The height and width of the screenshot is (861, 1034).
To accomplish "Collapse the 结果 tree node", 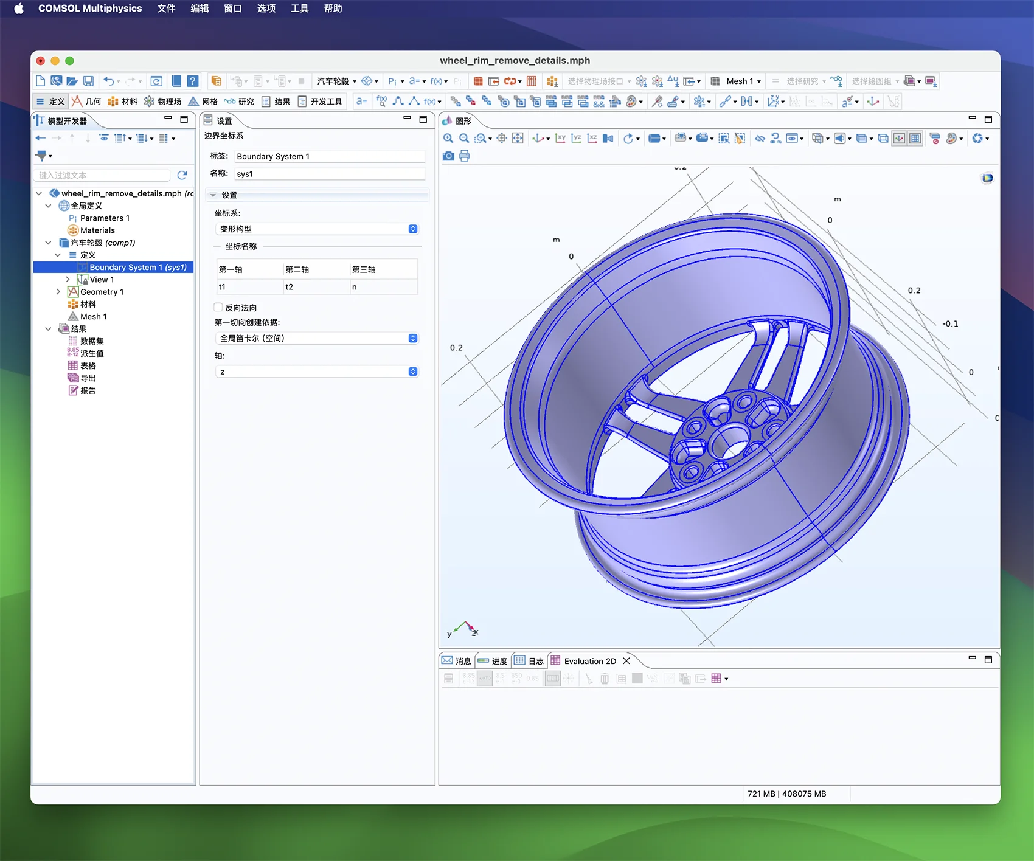I will pos(49,329).
